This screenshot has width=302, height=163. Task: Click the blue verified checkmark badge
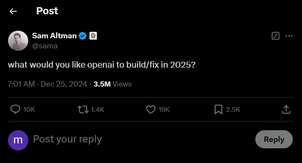pos(82,36)
